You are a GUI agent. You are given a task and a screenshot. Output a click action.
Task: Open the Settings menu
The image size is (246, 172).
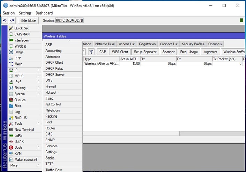coord(25,13)
